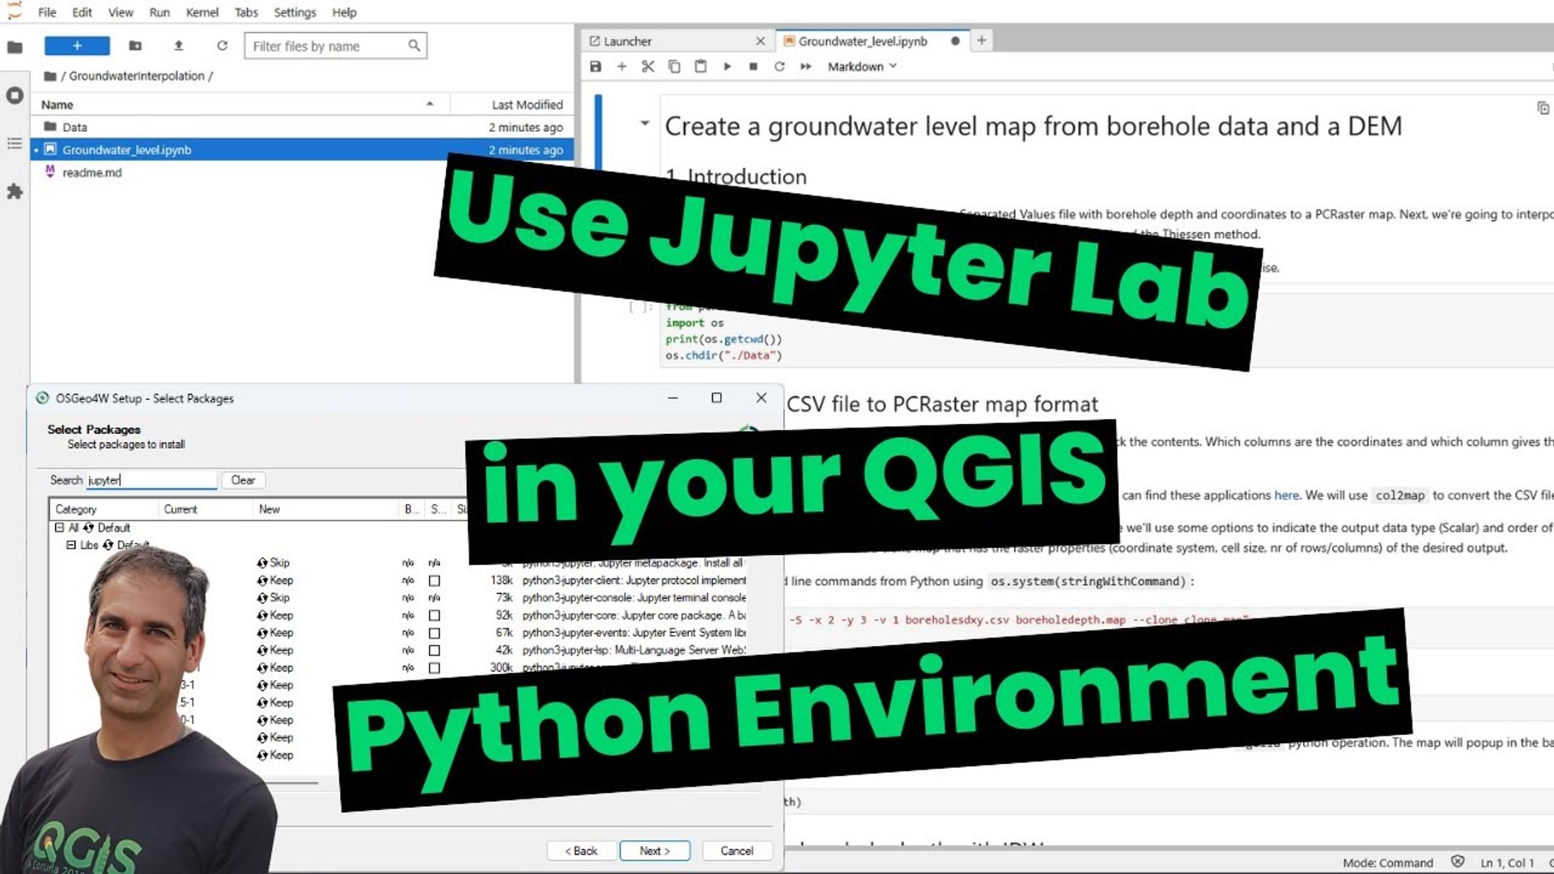
Task: Collapse the Libs category tree node
Action: 71,545
